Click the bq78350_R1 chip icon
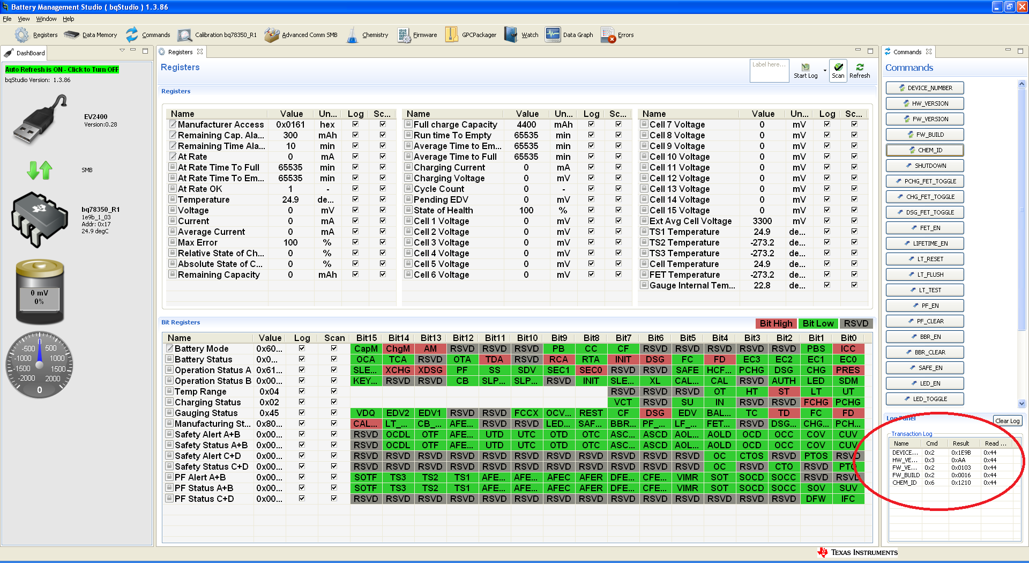 [40, 220]
